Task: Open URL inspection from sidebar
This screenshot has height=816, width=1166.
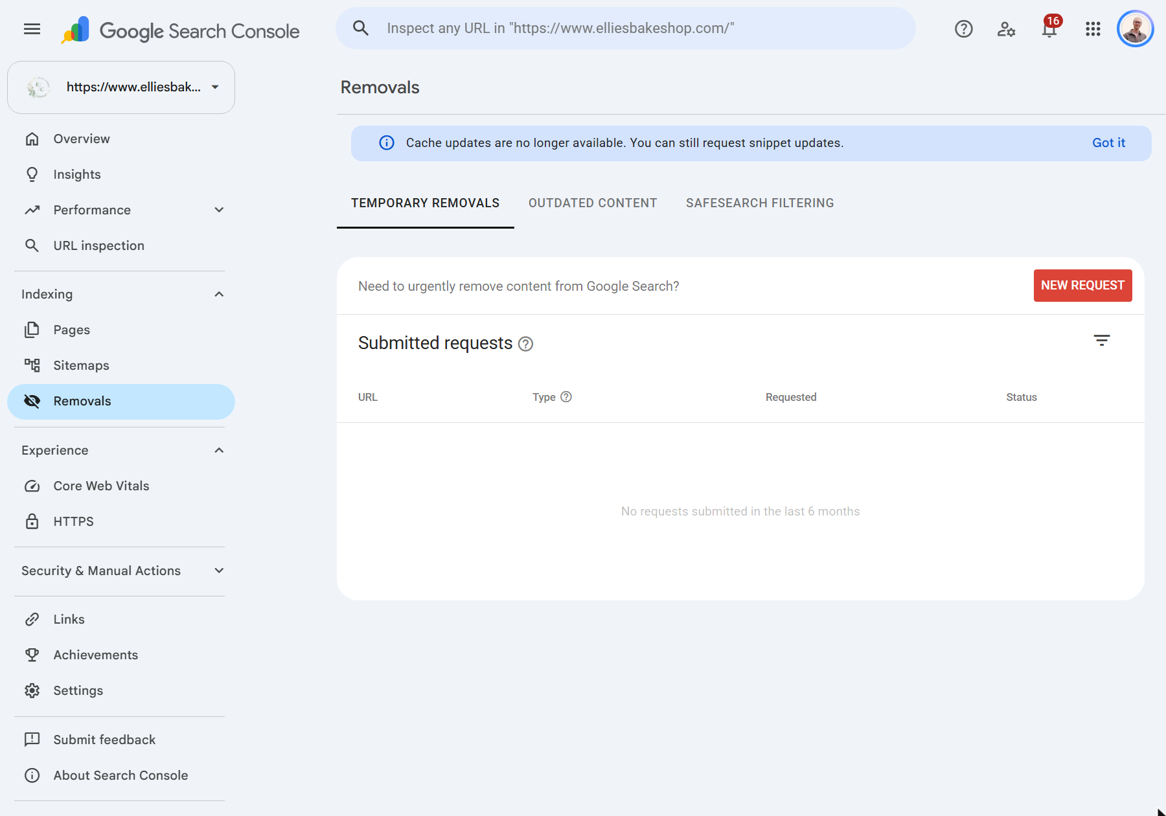Action: 121,245
